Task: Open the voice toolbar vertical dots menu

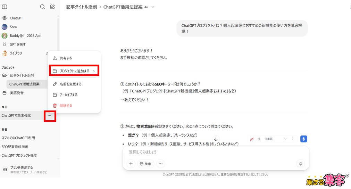Action: click(293, 139)
